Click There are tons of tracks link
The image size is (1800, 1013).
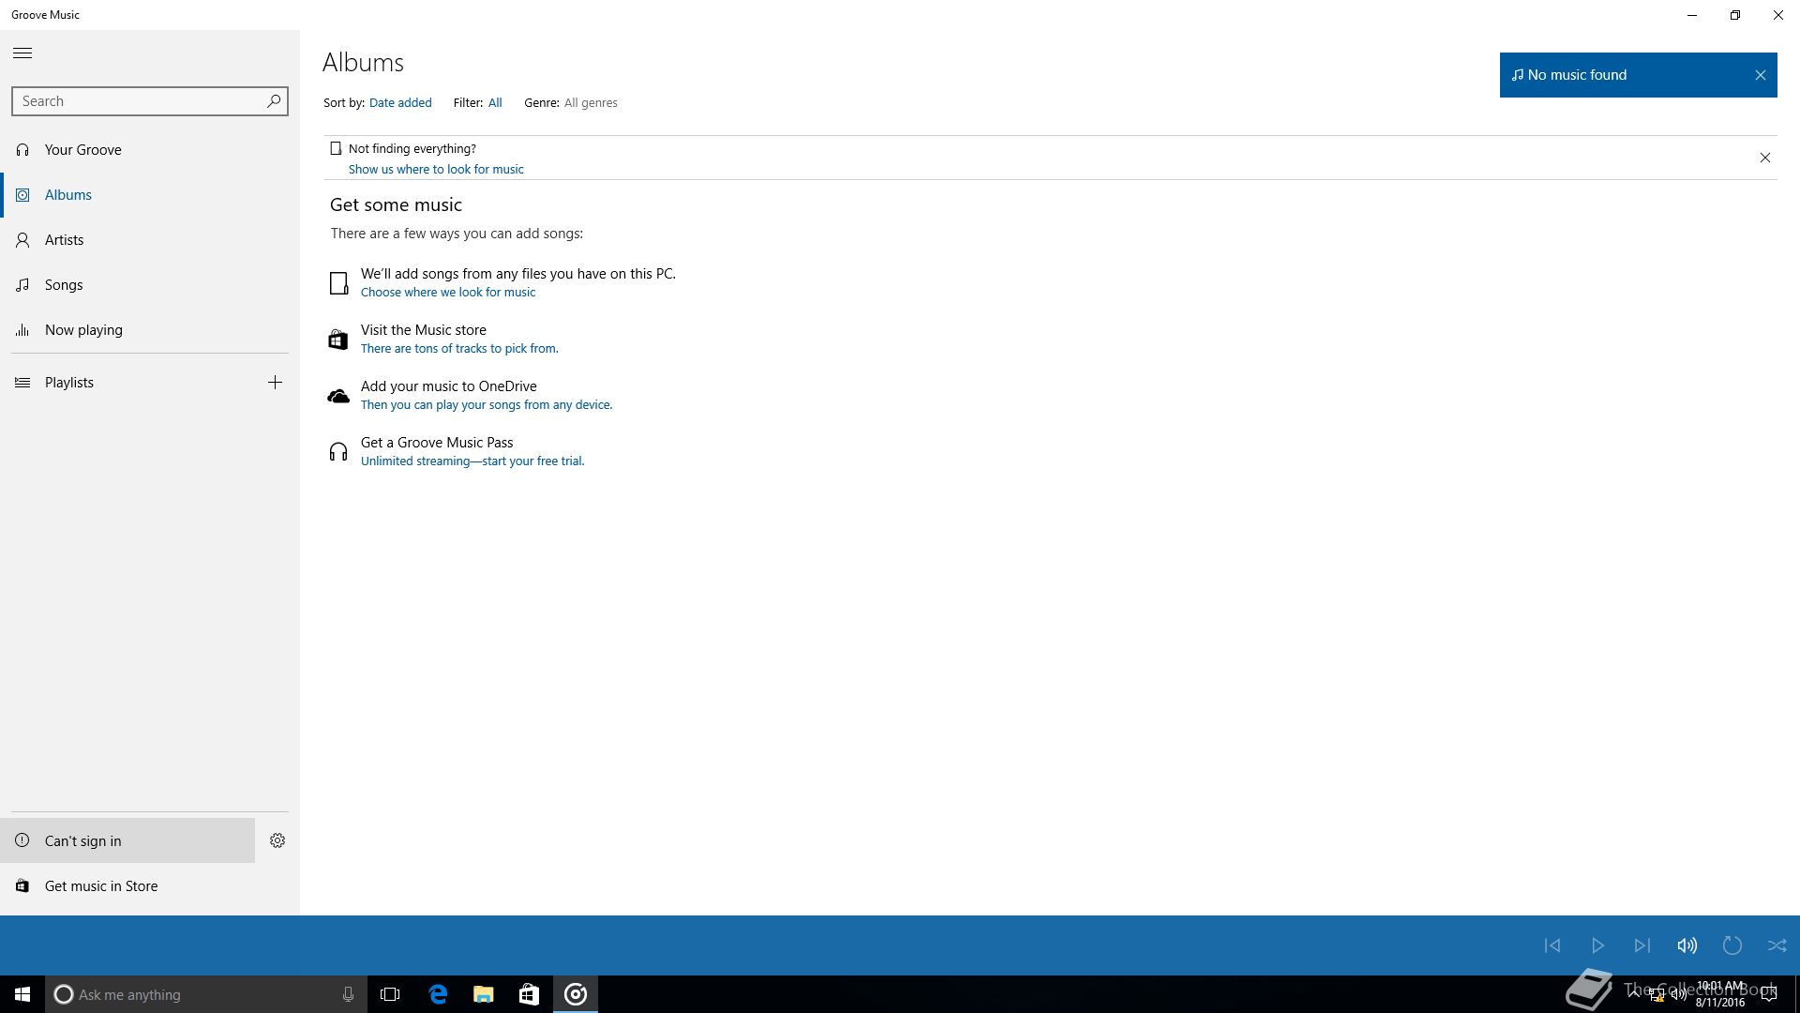tap(459, 349)
